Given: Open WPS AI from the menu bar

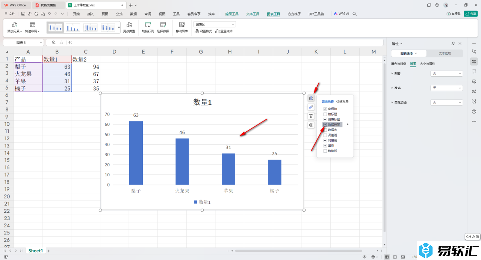Looking at the screenshot, I should (341, 14).
